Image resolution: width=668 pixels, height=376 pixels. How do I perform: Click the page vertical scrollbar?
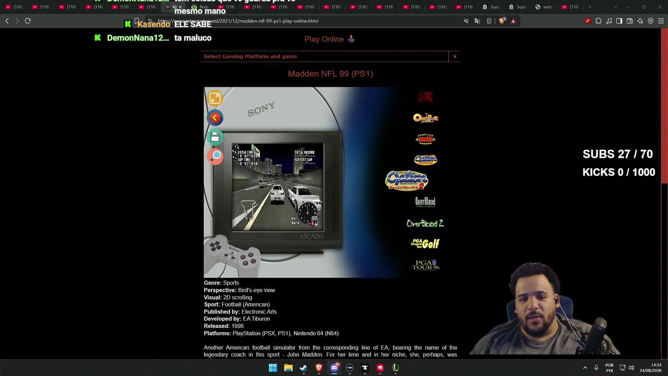pos(664,105)
